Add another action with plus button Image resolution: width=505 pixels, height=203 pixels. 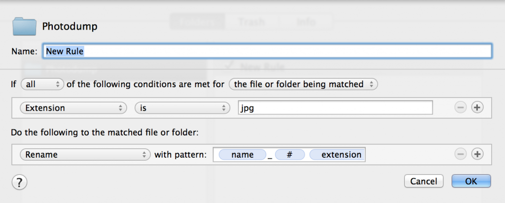(477, 154)
